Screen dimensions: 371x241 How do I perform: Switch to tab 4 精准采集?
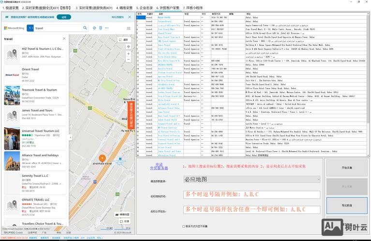pyautogui.click(x=124, y=8)
